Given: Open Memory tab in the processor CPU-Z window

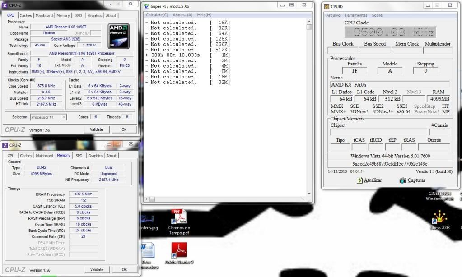Looking at the screenshot, I should click(63, 16).
